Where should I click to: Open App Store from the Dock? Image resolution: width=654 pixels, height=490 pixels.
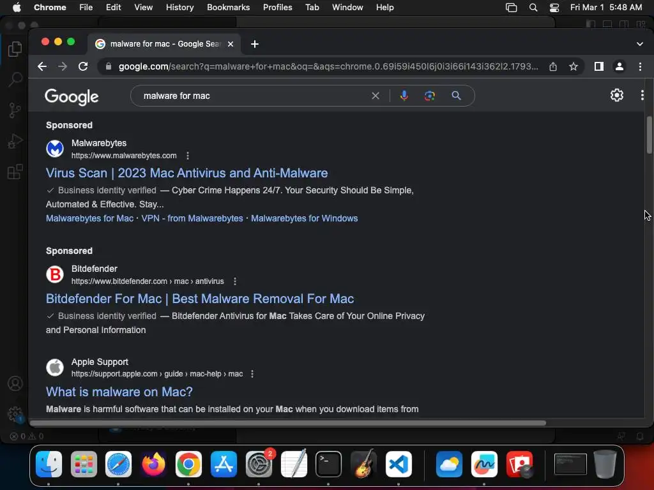(224, 464)
